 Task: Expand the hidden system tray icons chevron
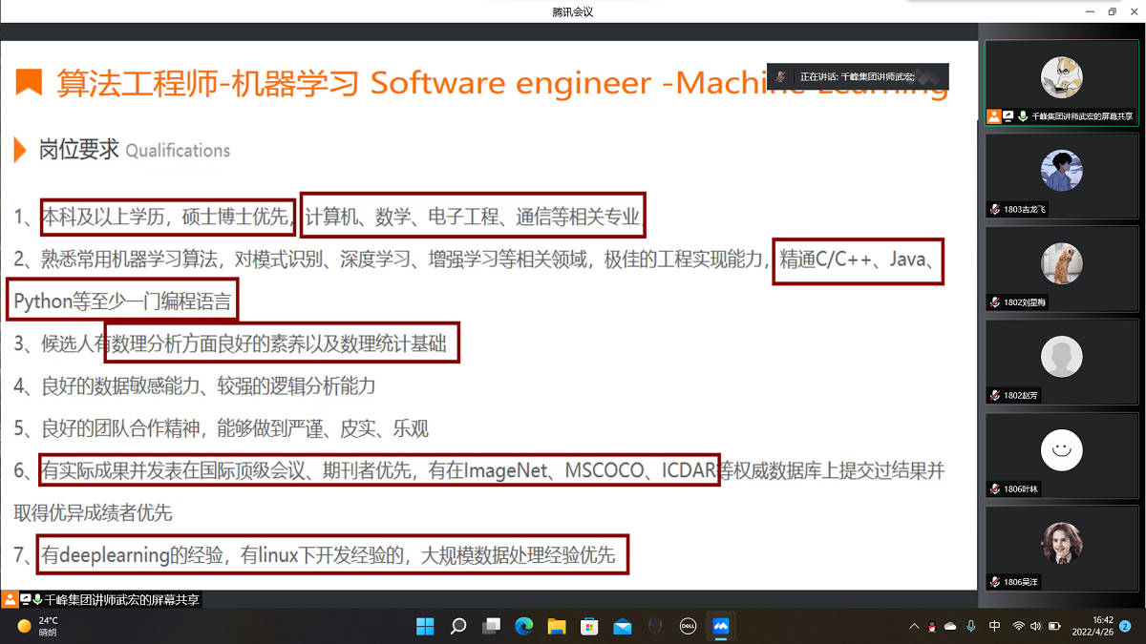point(914,627)
